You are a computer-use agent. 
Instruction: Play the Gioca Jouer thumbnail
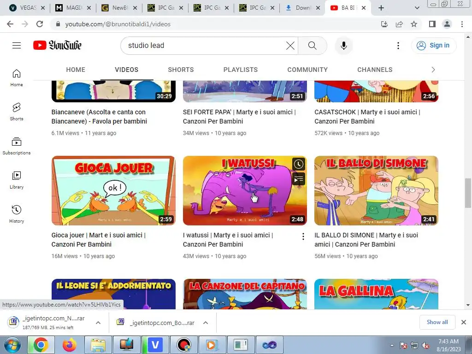coord(113,190)
